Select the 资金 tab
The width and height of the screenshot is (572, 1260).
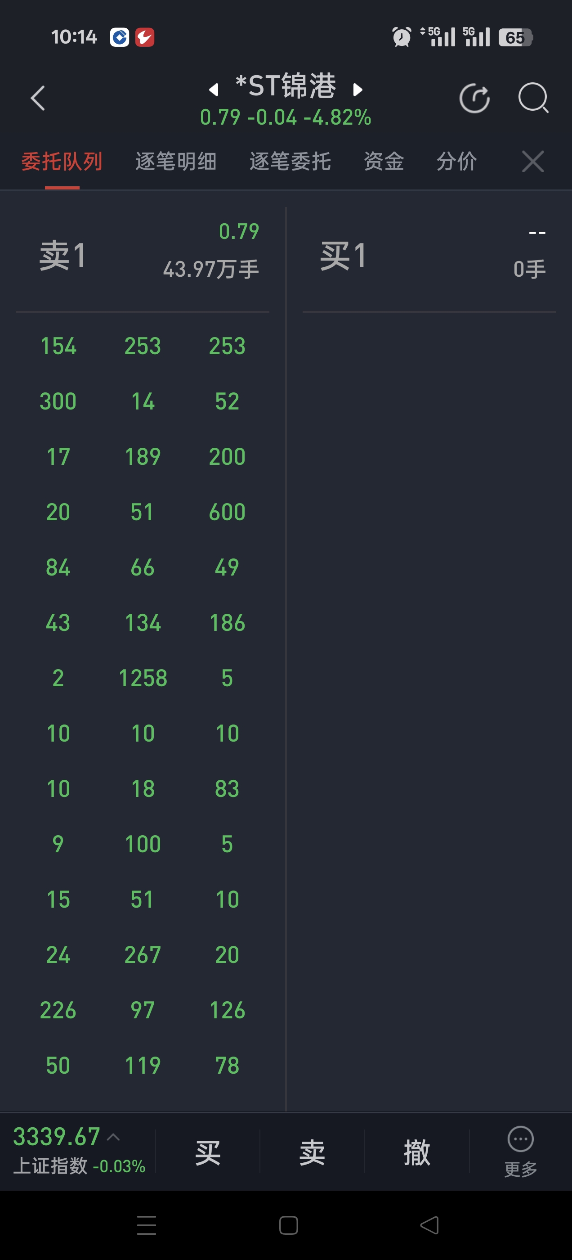pos(384,162)
